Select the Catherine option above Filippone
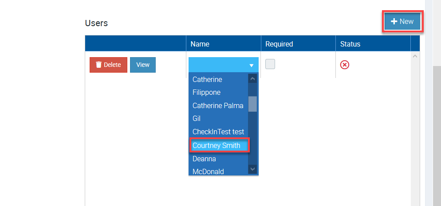 tap(207, 80)
